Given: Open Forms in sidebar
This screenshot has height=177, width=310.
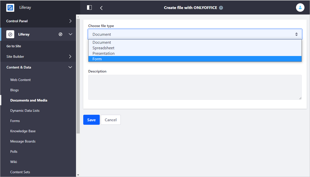Looking at the screenshot, I should [15, 121].
